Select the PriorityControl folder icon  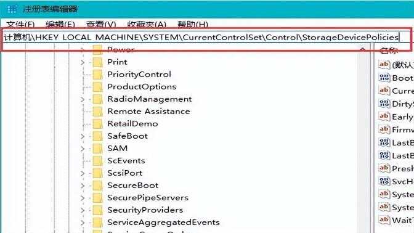coord(97,75)
